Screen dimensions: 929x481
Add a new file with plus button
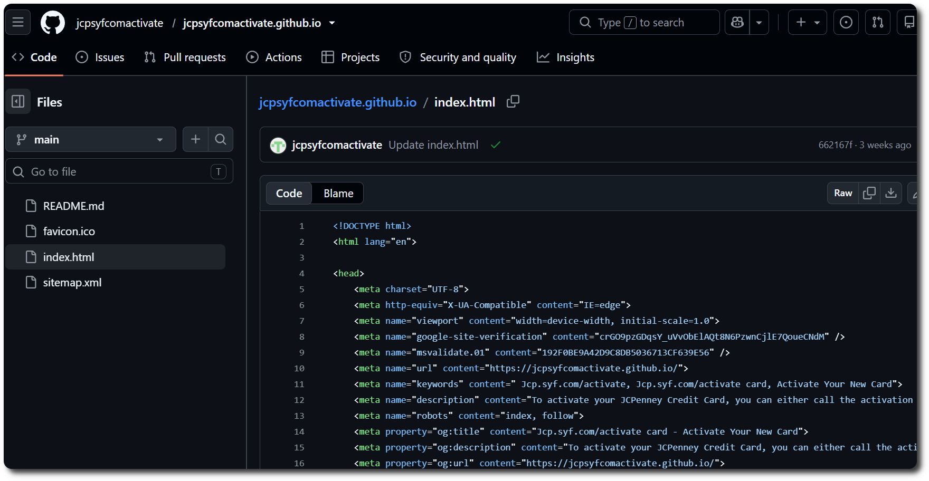point(195,139)
